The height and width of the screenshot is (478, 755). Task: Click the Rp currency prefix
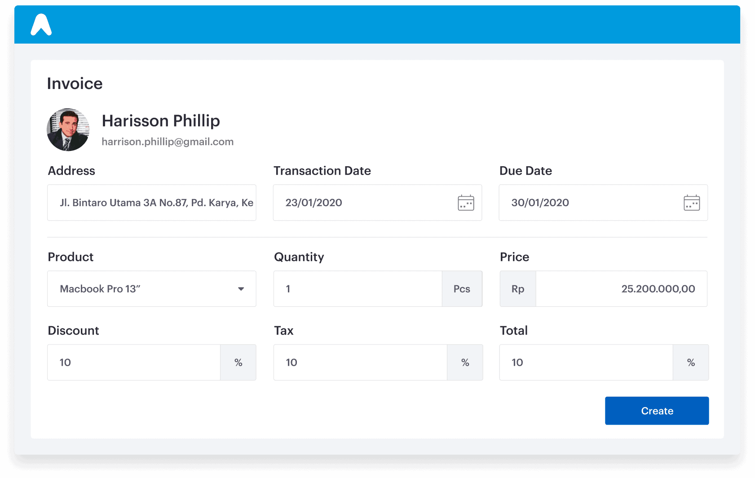click(518, 289)
